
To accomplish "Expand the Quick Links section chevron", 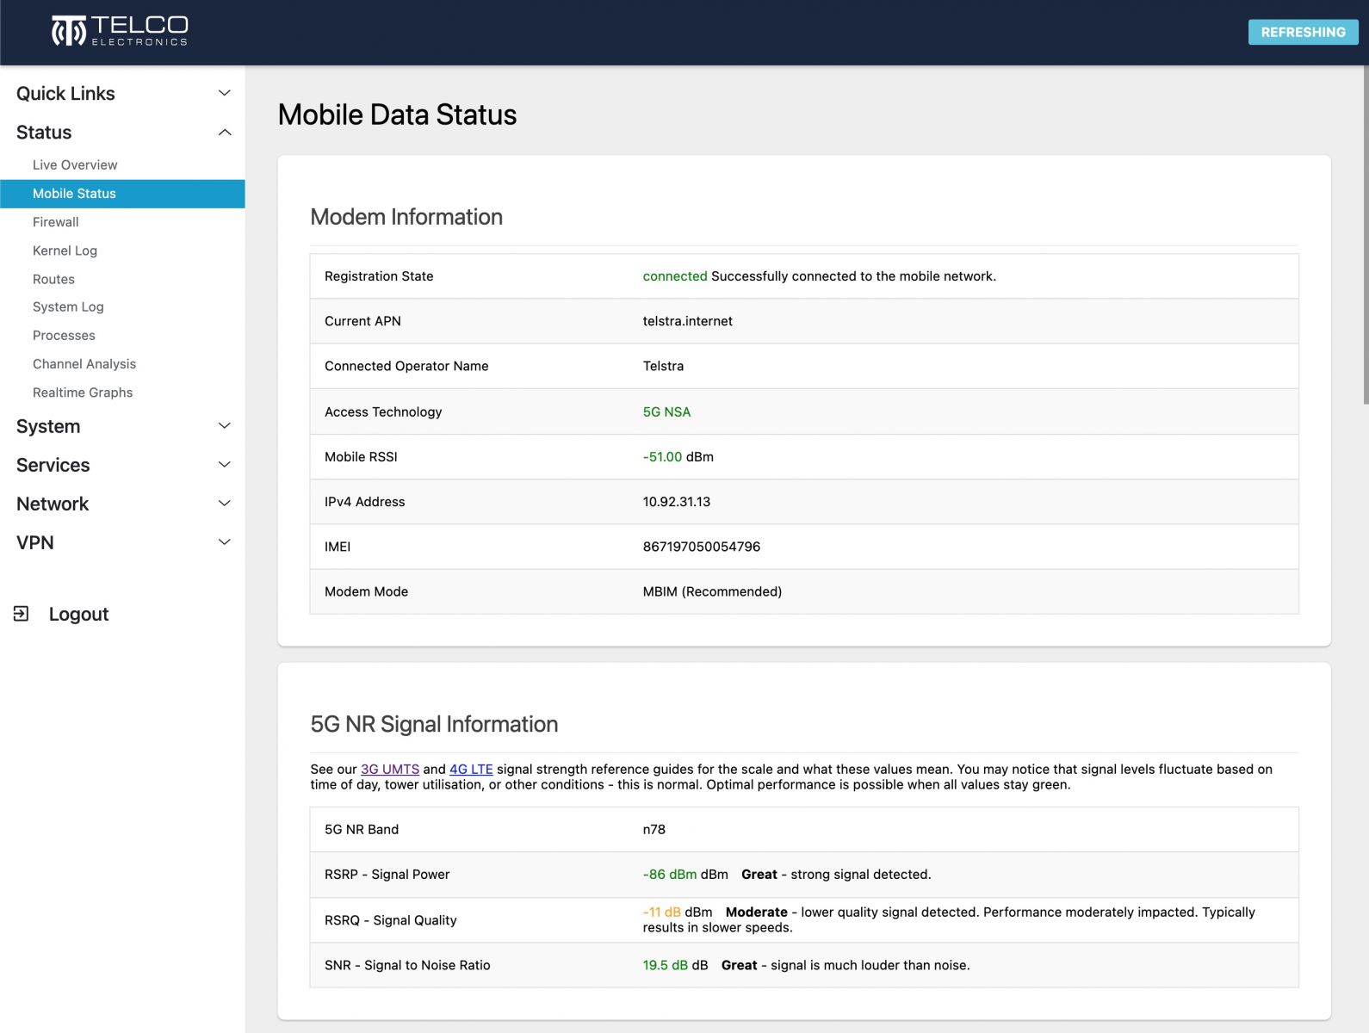I will (x=225, y=93).
